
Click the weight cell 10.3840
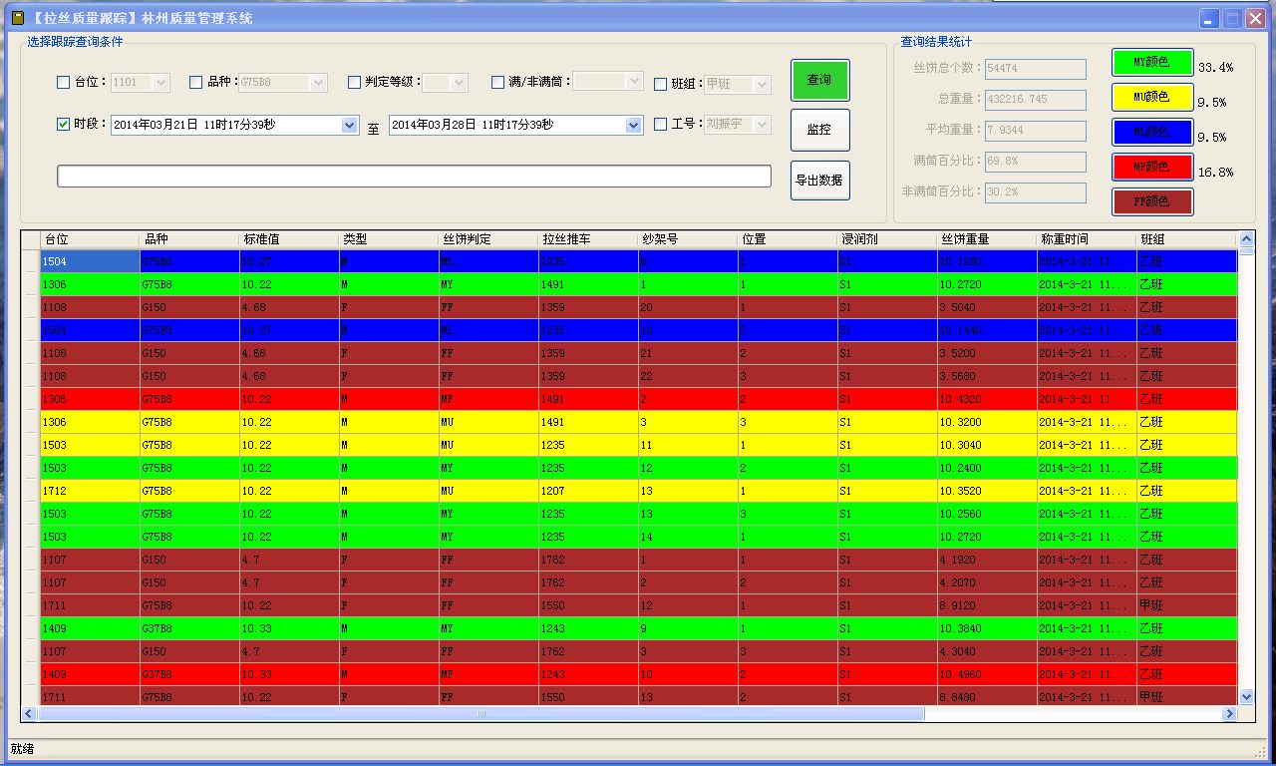[987, 628]
